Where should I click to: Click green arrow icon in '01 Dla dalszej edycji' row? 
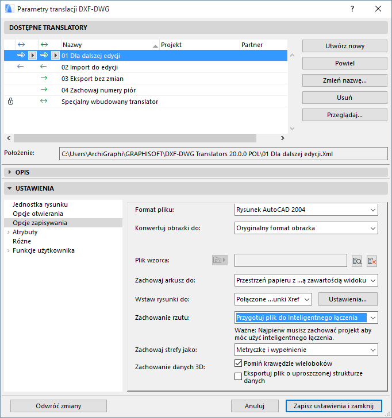coord(44,55)
